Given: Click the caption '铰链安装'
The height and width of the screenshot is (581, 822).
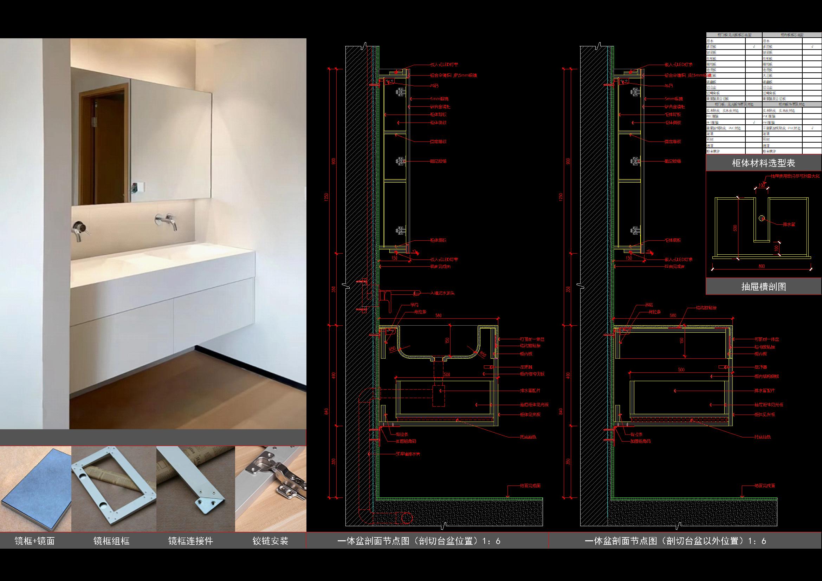Looking at the screenshot, I should click(x=270, y=541).
